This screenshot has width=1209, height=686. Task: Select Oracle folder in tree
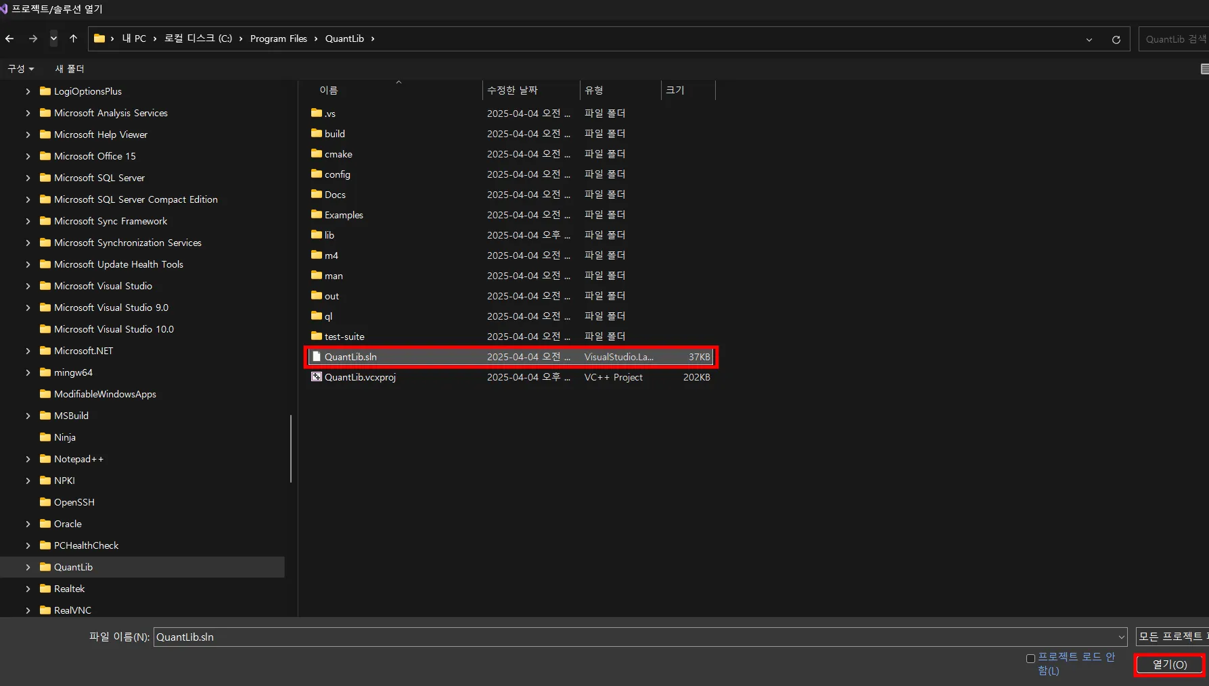(x=68, y=524)
